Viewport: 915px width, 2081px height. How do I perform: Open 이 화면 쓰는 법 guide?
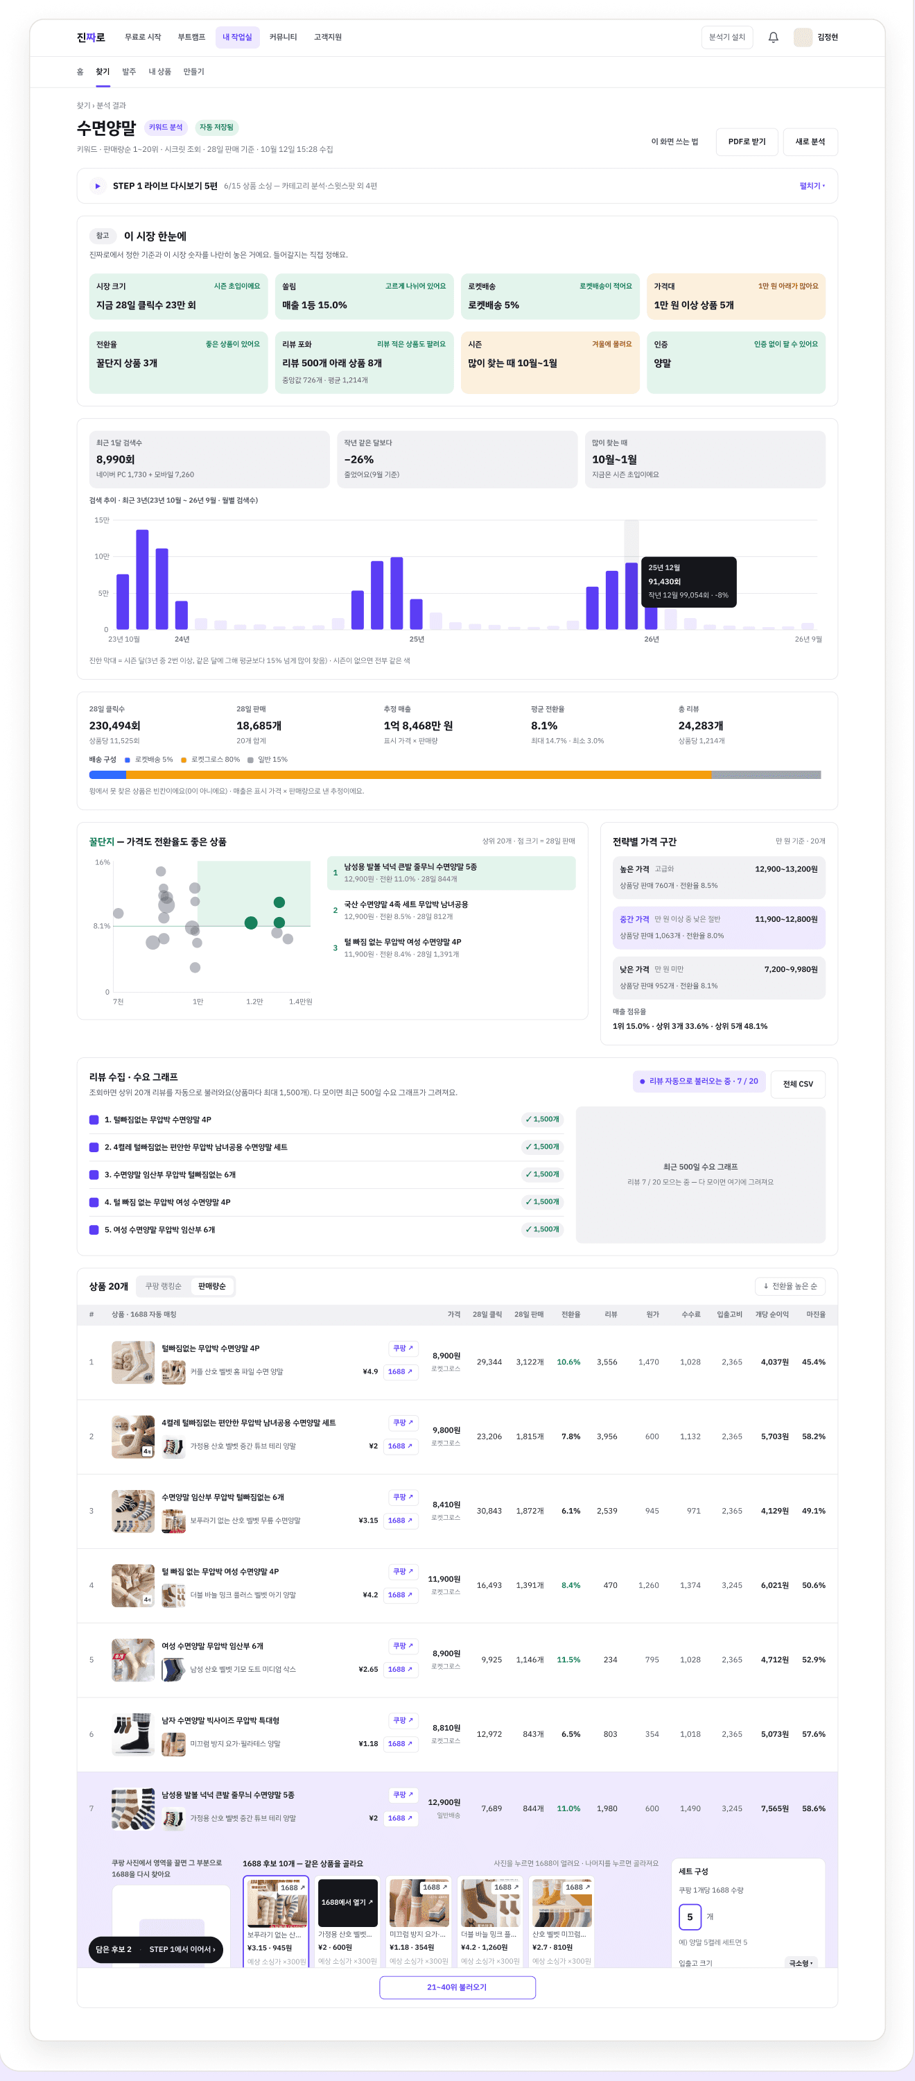pos(674,142)
